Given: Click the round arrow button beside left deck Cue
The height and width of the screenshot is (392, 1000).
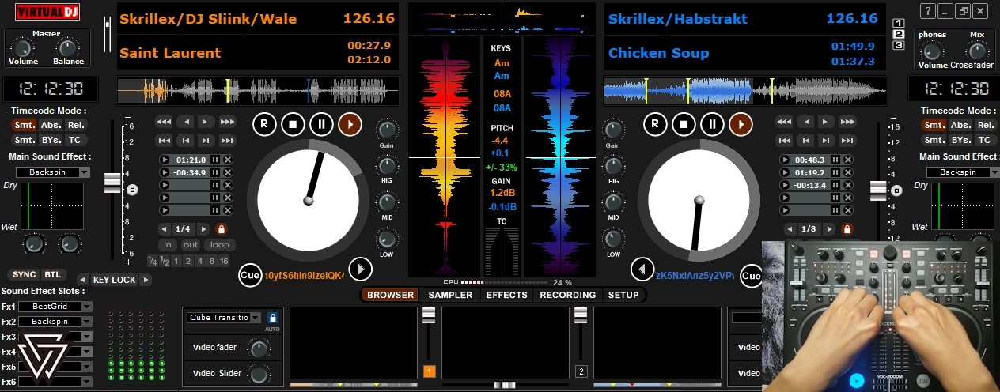Looking at the screenshot, I should point(360,269).
